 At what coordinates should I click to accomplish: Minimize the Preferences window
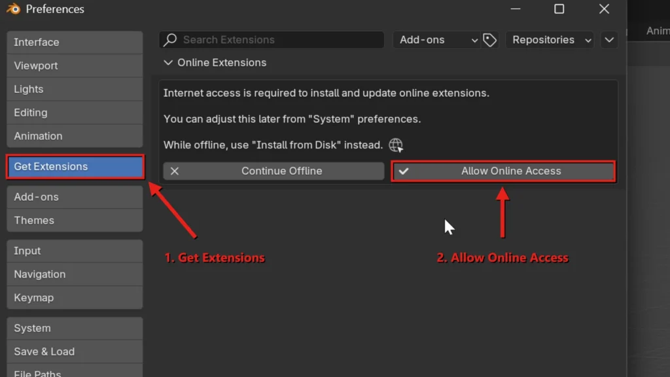click(x=516, y=9)
